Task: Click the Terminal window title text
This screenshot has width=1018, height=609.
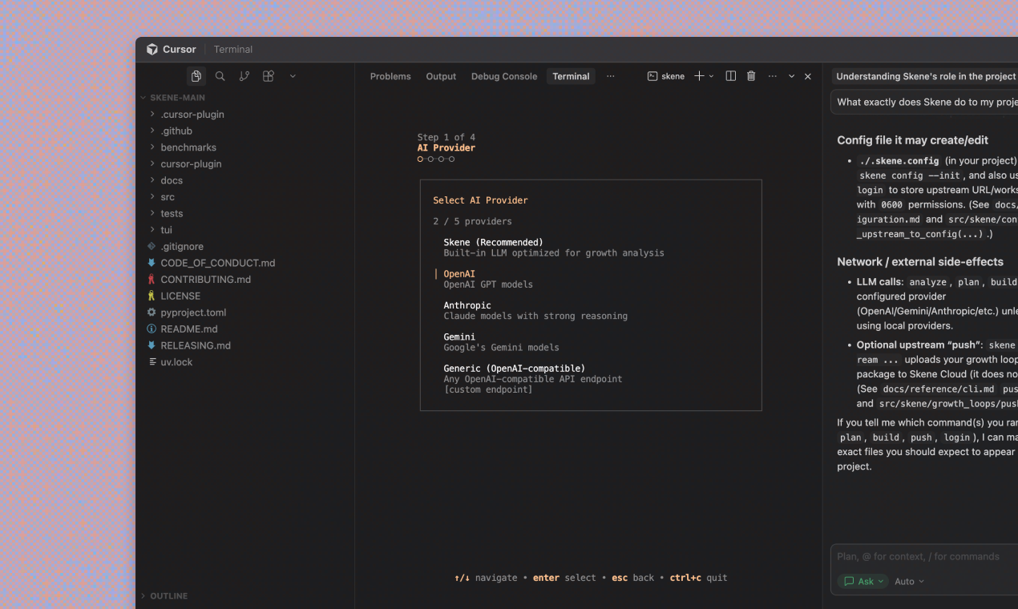Action: (233, 49)
